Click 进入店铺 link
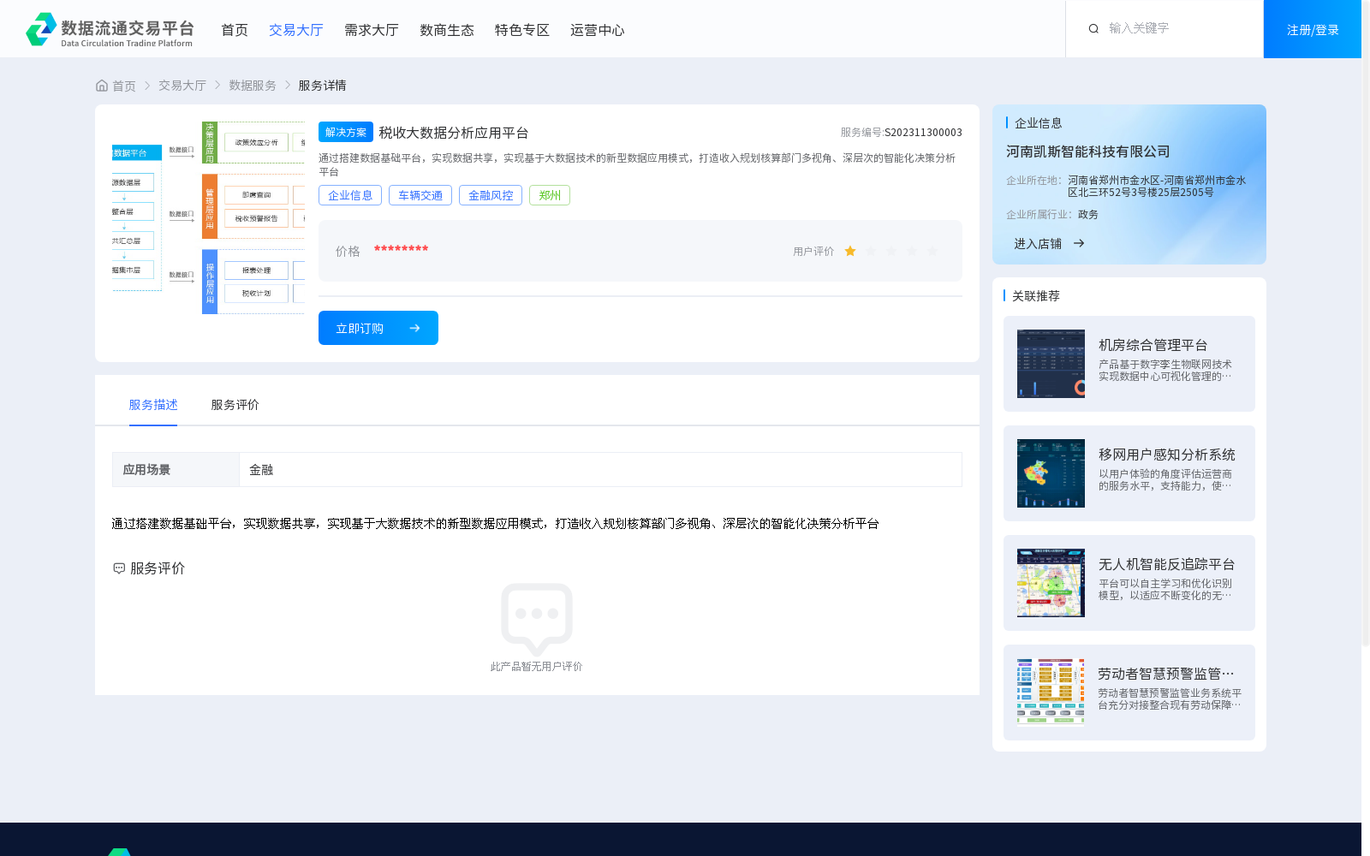The height and width of the screenshot is (856, 1370). [x=1038, y=244]
